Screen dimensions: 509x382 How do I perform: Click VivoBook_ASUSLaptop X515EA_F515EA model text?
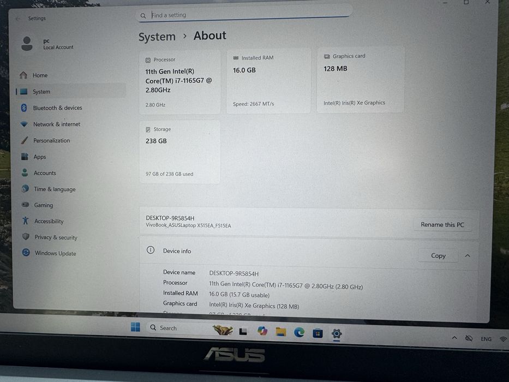pos(188,225)
